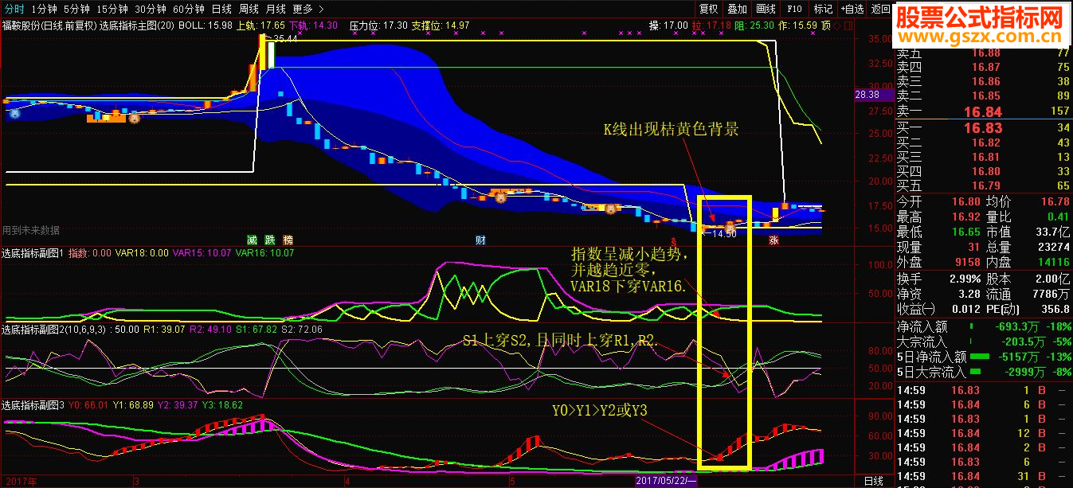Viewport: 1073px width, 488px height.
Task: Open the 画线 drawing tools
Action: click(766, 9)
